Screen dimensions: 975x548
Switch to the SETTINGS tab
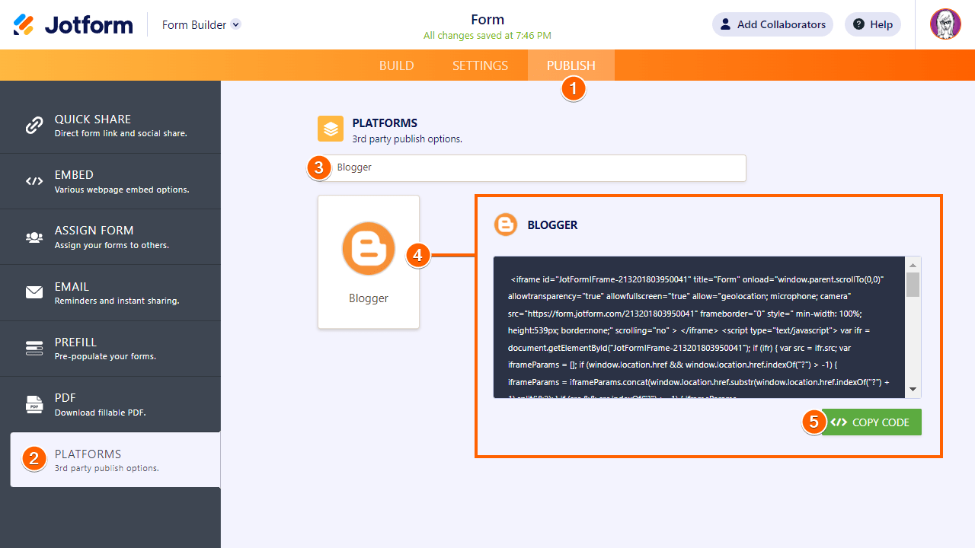(x=480, y=65)
